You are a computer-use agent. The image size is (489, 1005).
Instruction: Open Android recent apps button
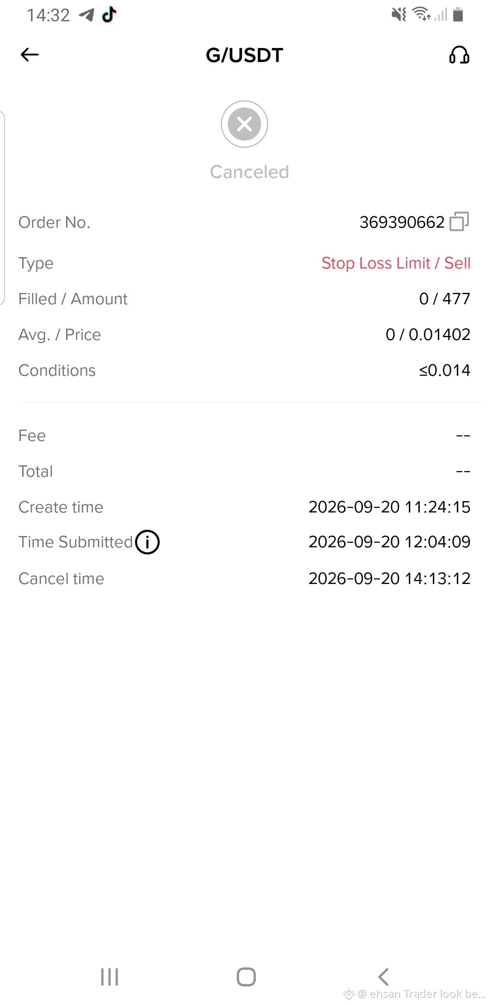click(x=110, y=976)
